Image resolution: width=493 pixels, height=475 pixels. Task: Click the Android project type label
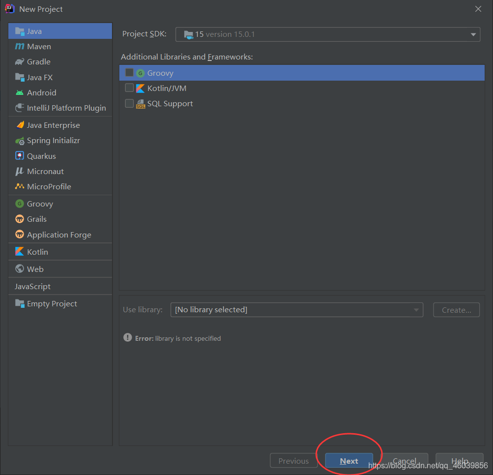pyautogui.click(x=42, y=92)
